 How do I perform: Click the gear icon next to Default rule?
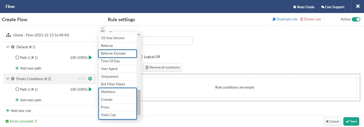pos(13,47)
